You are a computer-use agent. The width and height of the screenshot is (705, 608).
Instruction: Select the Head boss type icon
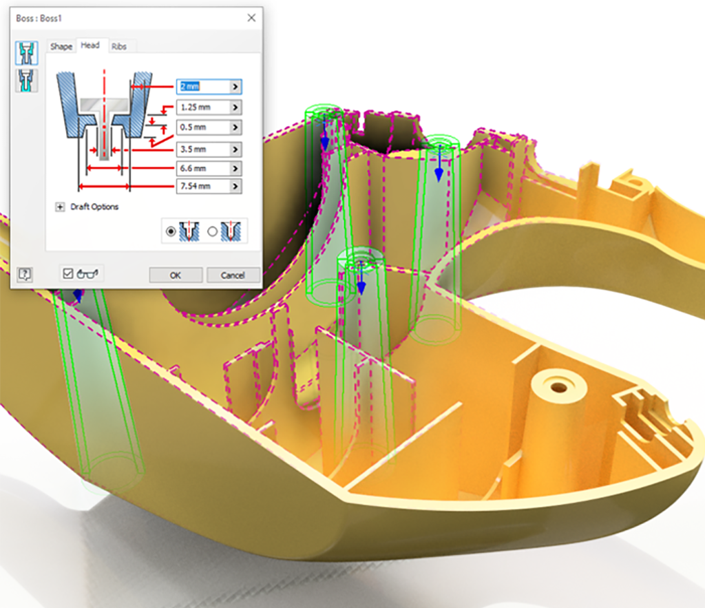26,54
